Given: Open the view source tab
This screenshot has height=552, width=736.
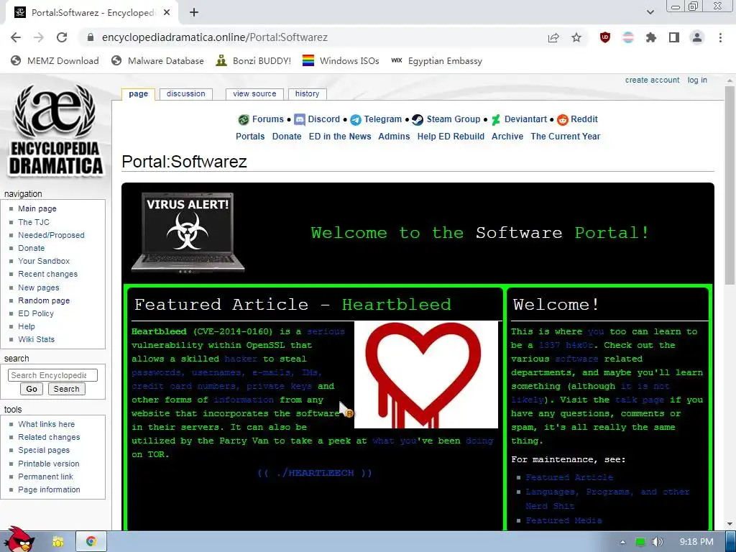Looking at the screenshot, I should point(254,94).
